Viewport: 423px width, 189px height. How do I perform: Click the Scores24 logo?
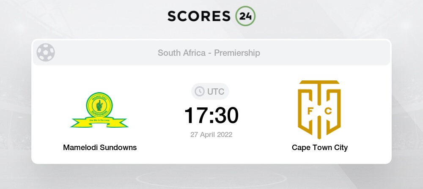(x=211, y=16)
